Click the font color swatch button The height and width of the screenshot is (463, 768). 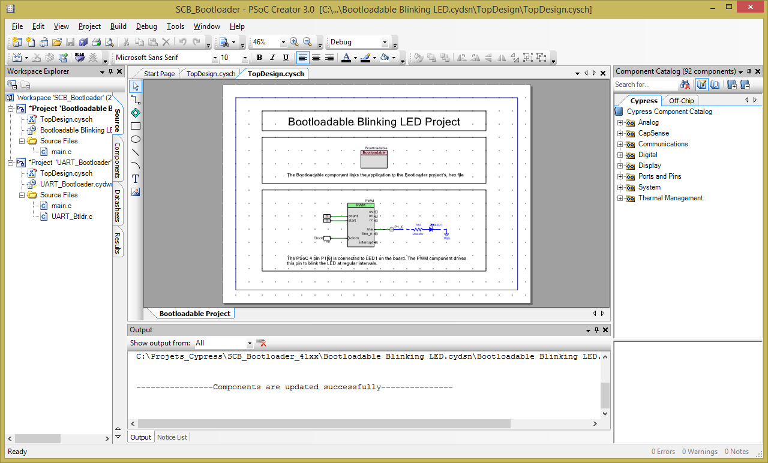point(346,58)
